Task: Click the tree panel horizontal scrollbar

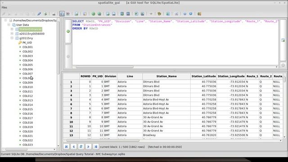Action: [x=17, y=149]
